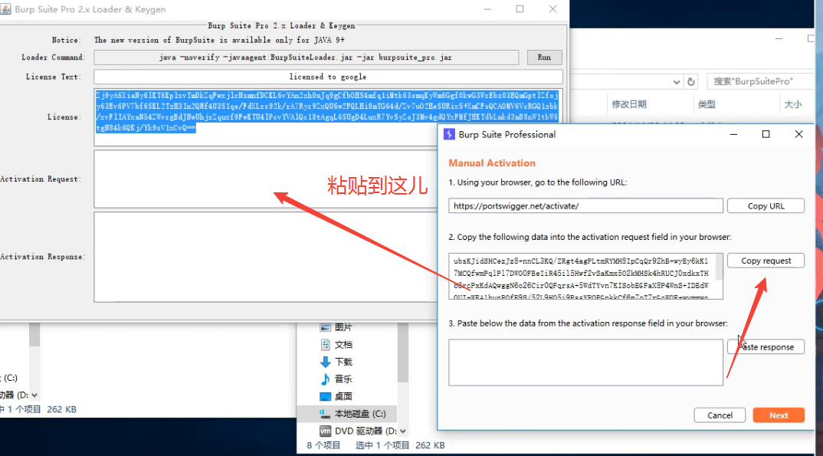Click the local disk C: drive icon

coord(326,414)
